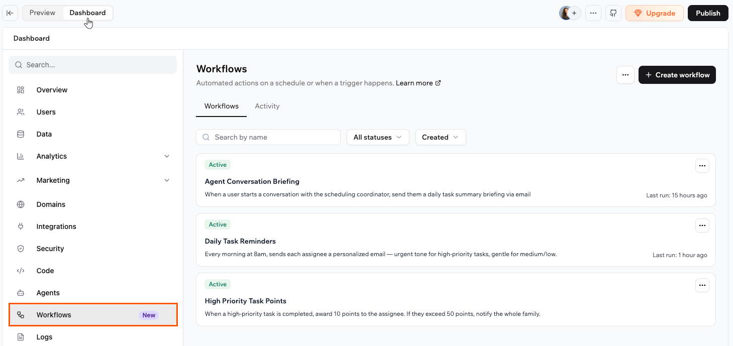Go to Data section

[x=93, y=134]
